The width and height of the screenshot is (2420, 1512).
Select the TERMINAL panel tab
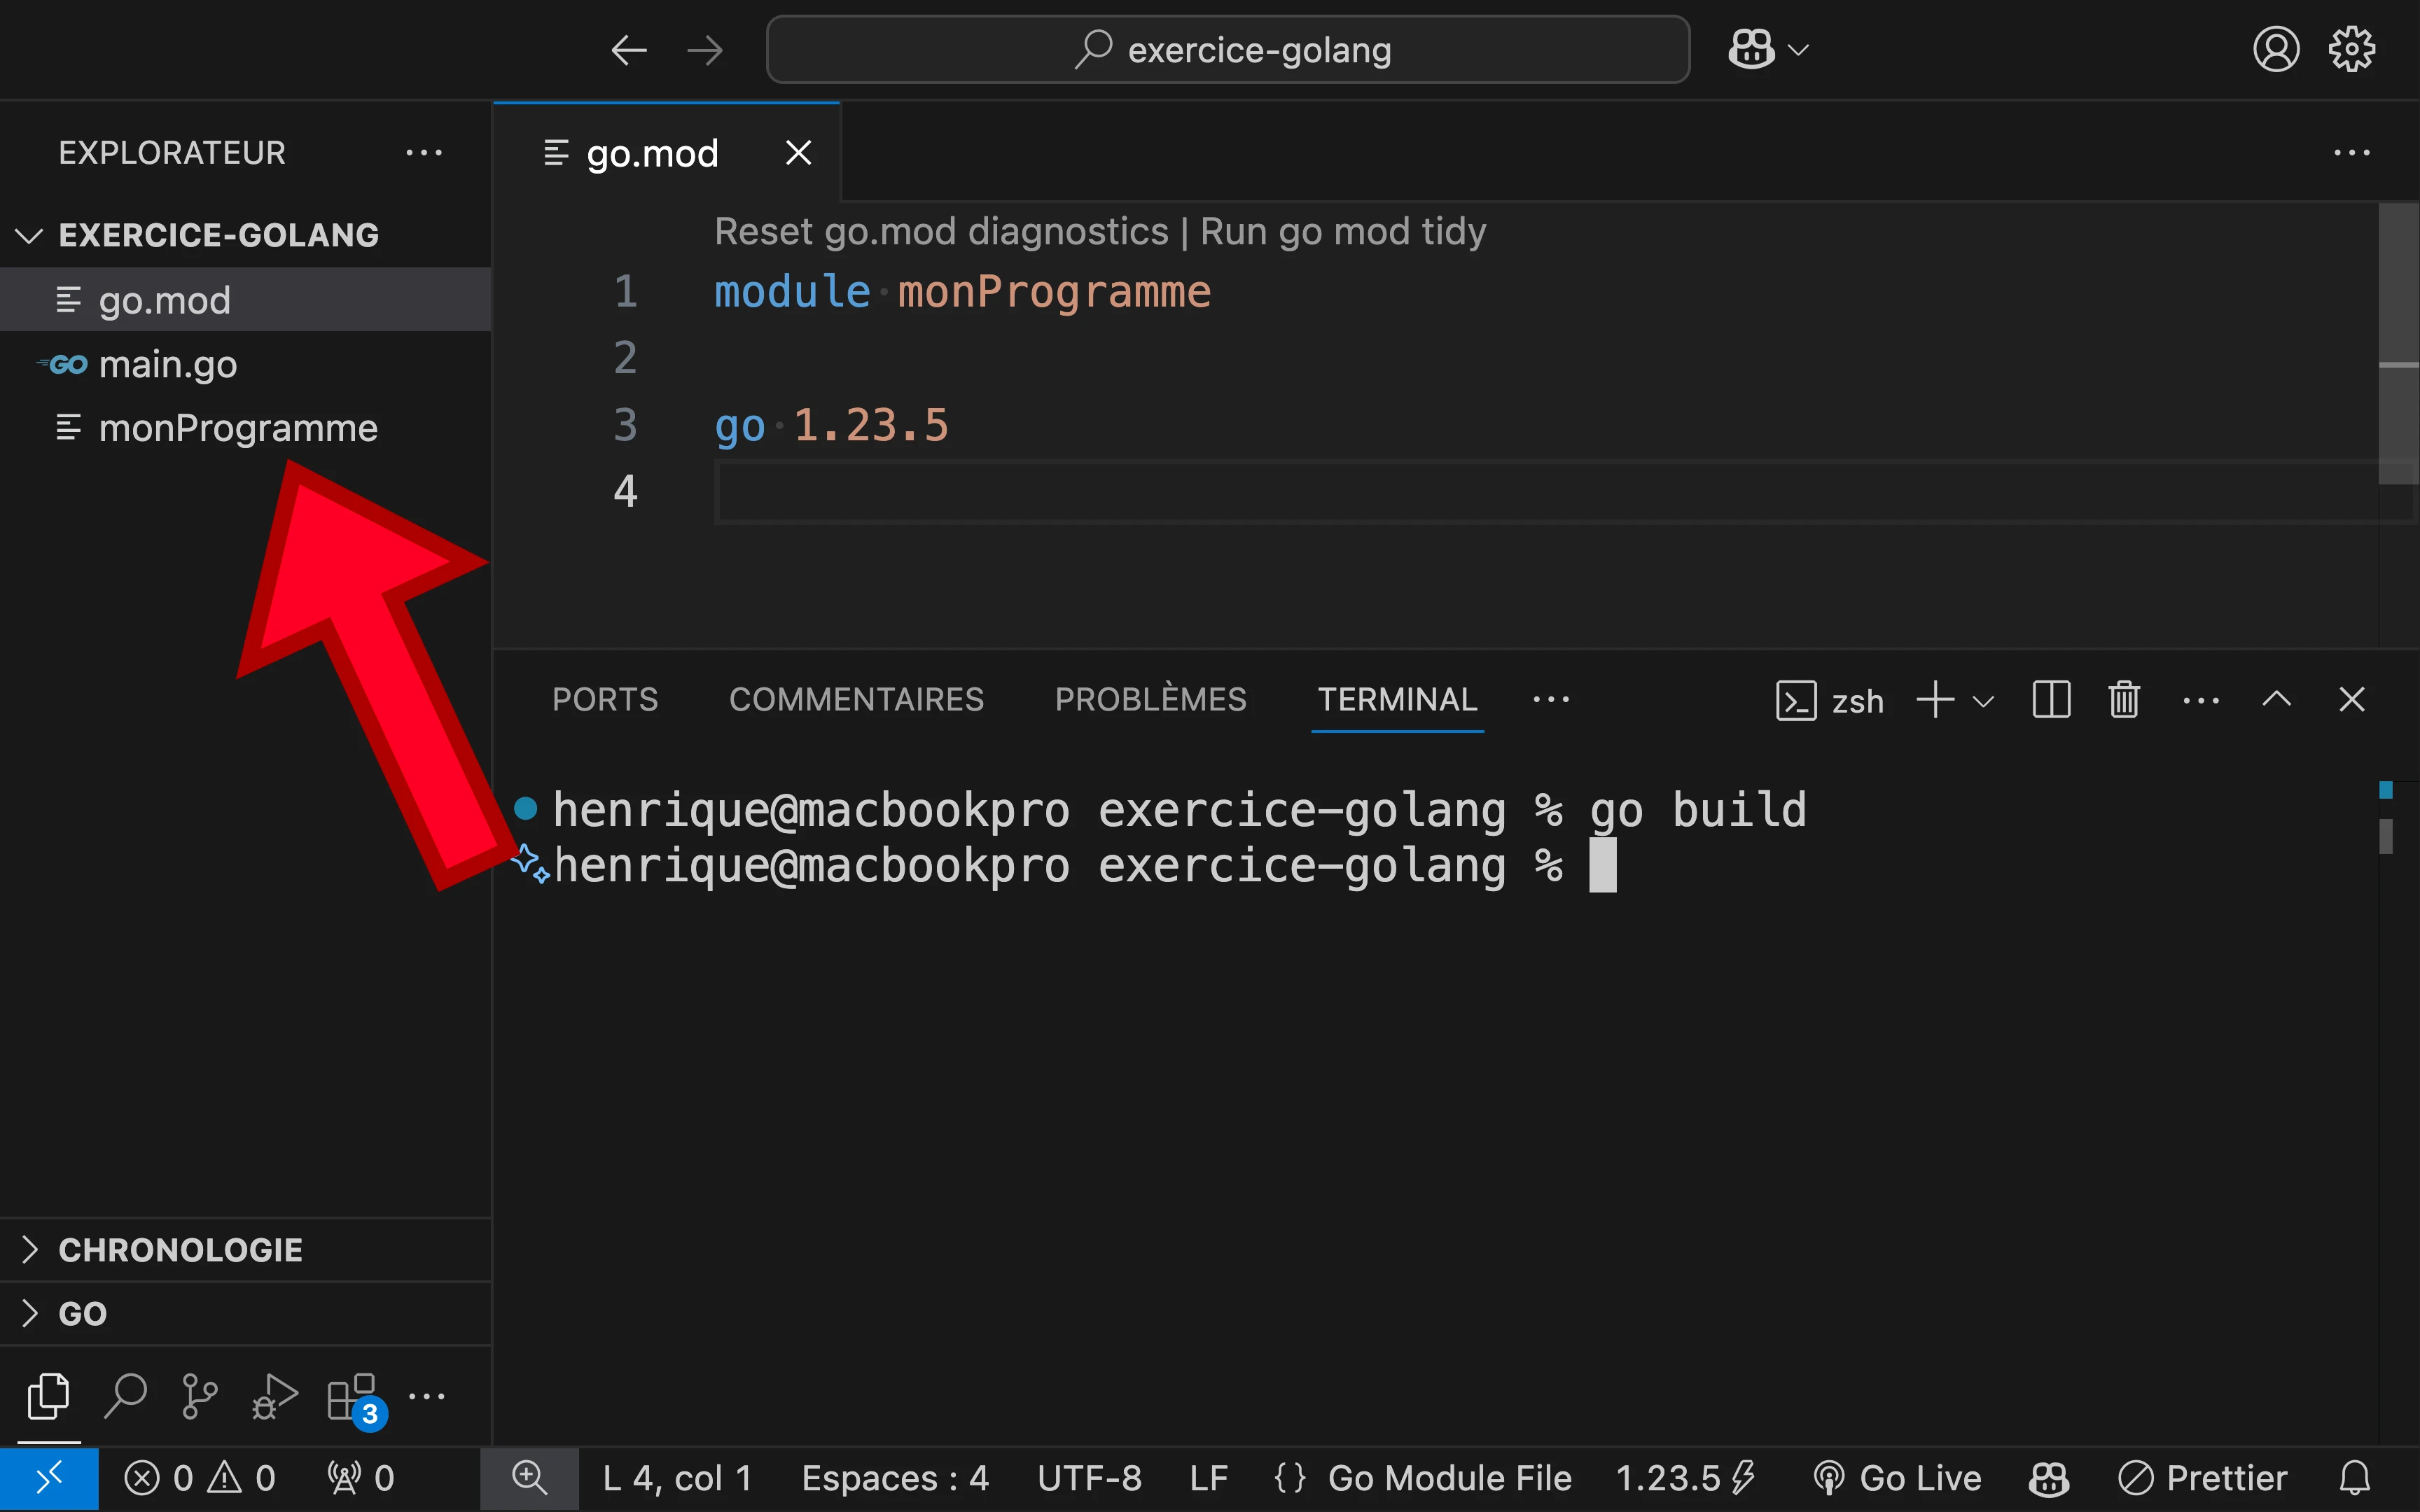1397,699
